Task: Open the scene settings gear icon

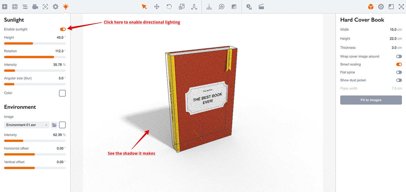Action: click(55, 6)
